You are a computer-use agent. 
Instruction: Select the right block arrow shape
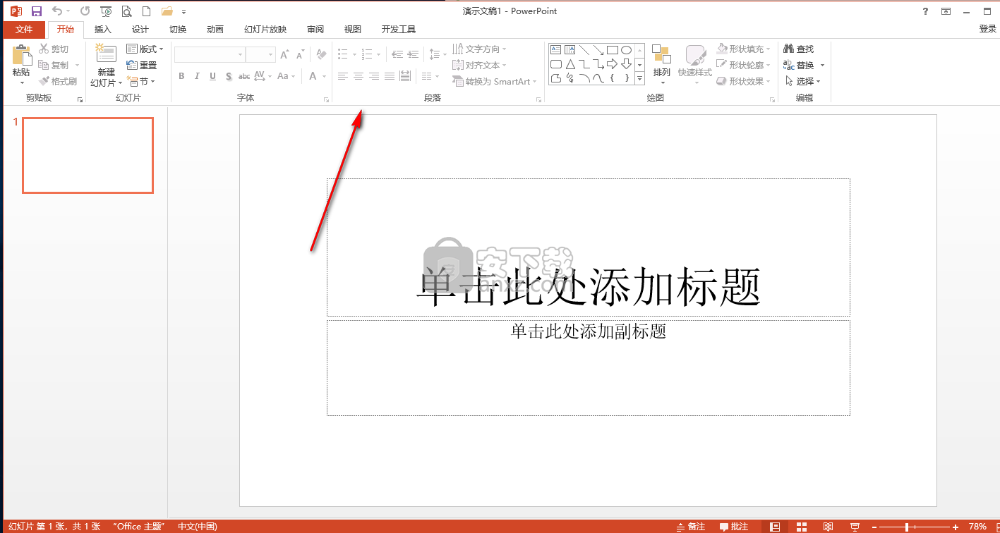tap(612, 64)
